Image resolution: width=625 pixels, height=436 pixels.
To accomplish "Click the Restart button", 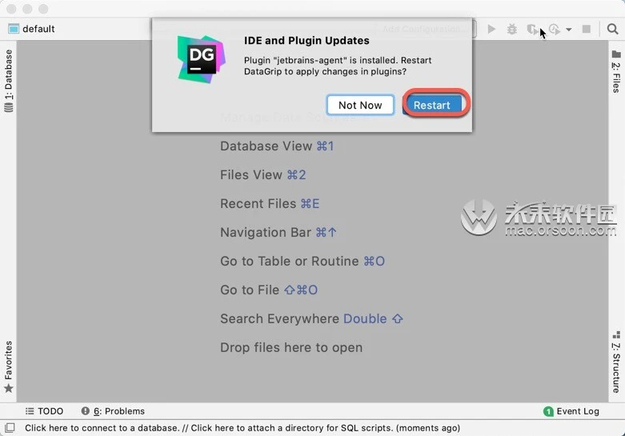I will tap(431, 105).
